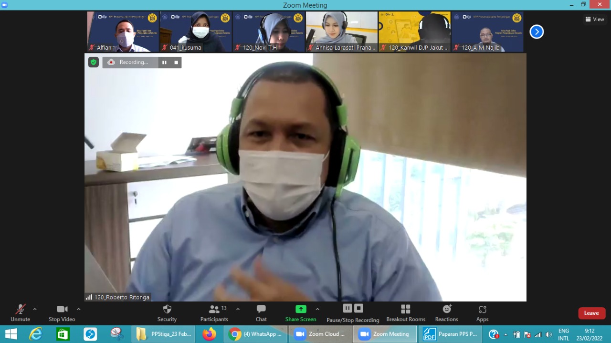Viewport: 611px width, 343px height.
Task: Open the Apps panel
Action: pyautogui.click(x=482, y=313)
